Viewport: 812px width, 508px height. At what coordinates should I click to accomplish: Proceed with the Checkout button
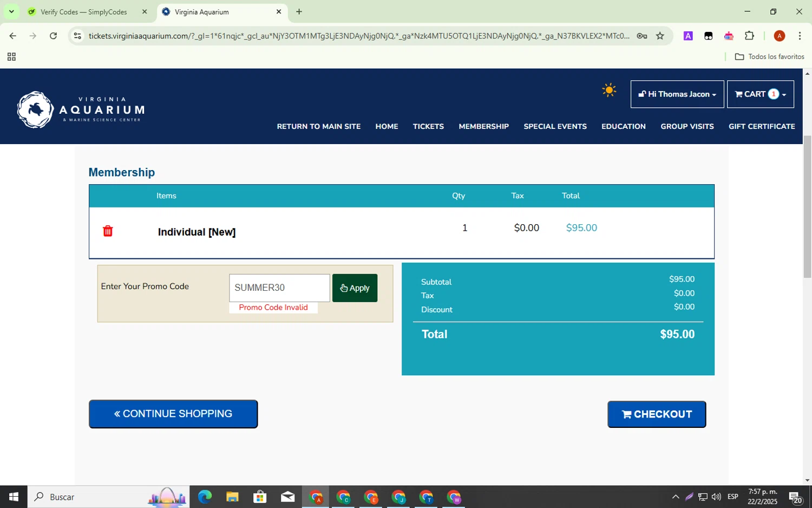(657, 414)
